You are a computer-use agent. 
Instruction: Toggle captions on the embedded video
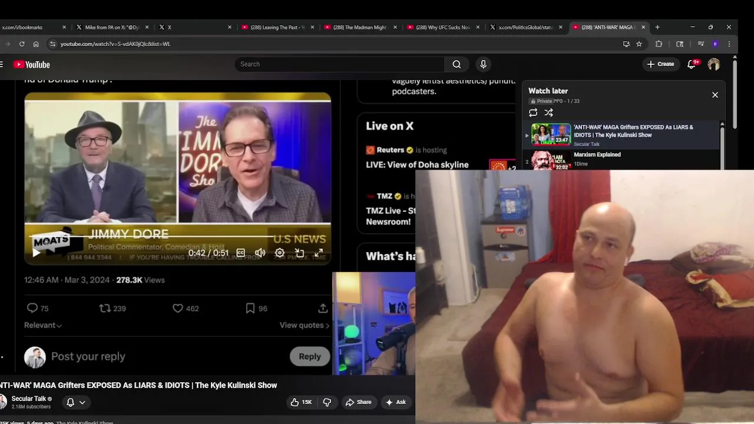[x=240, y=253]
